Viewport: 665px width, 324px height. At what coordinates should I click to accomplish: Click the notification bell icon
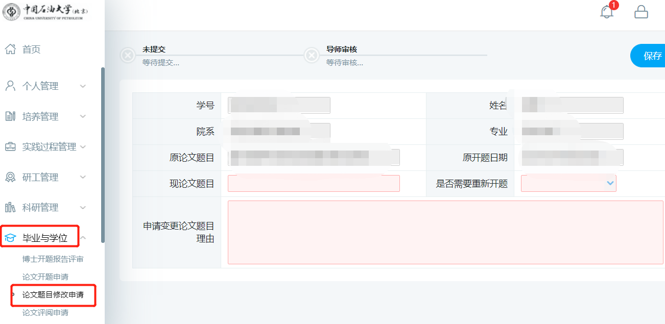(607, 12)
